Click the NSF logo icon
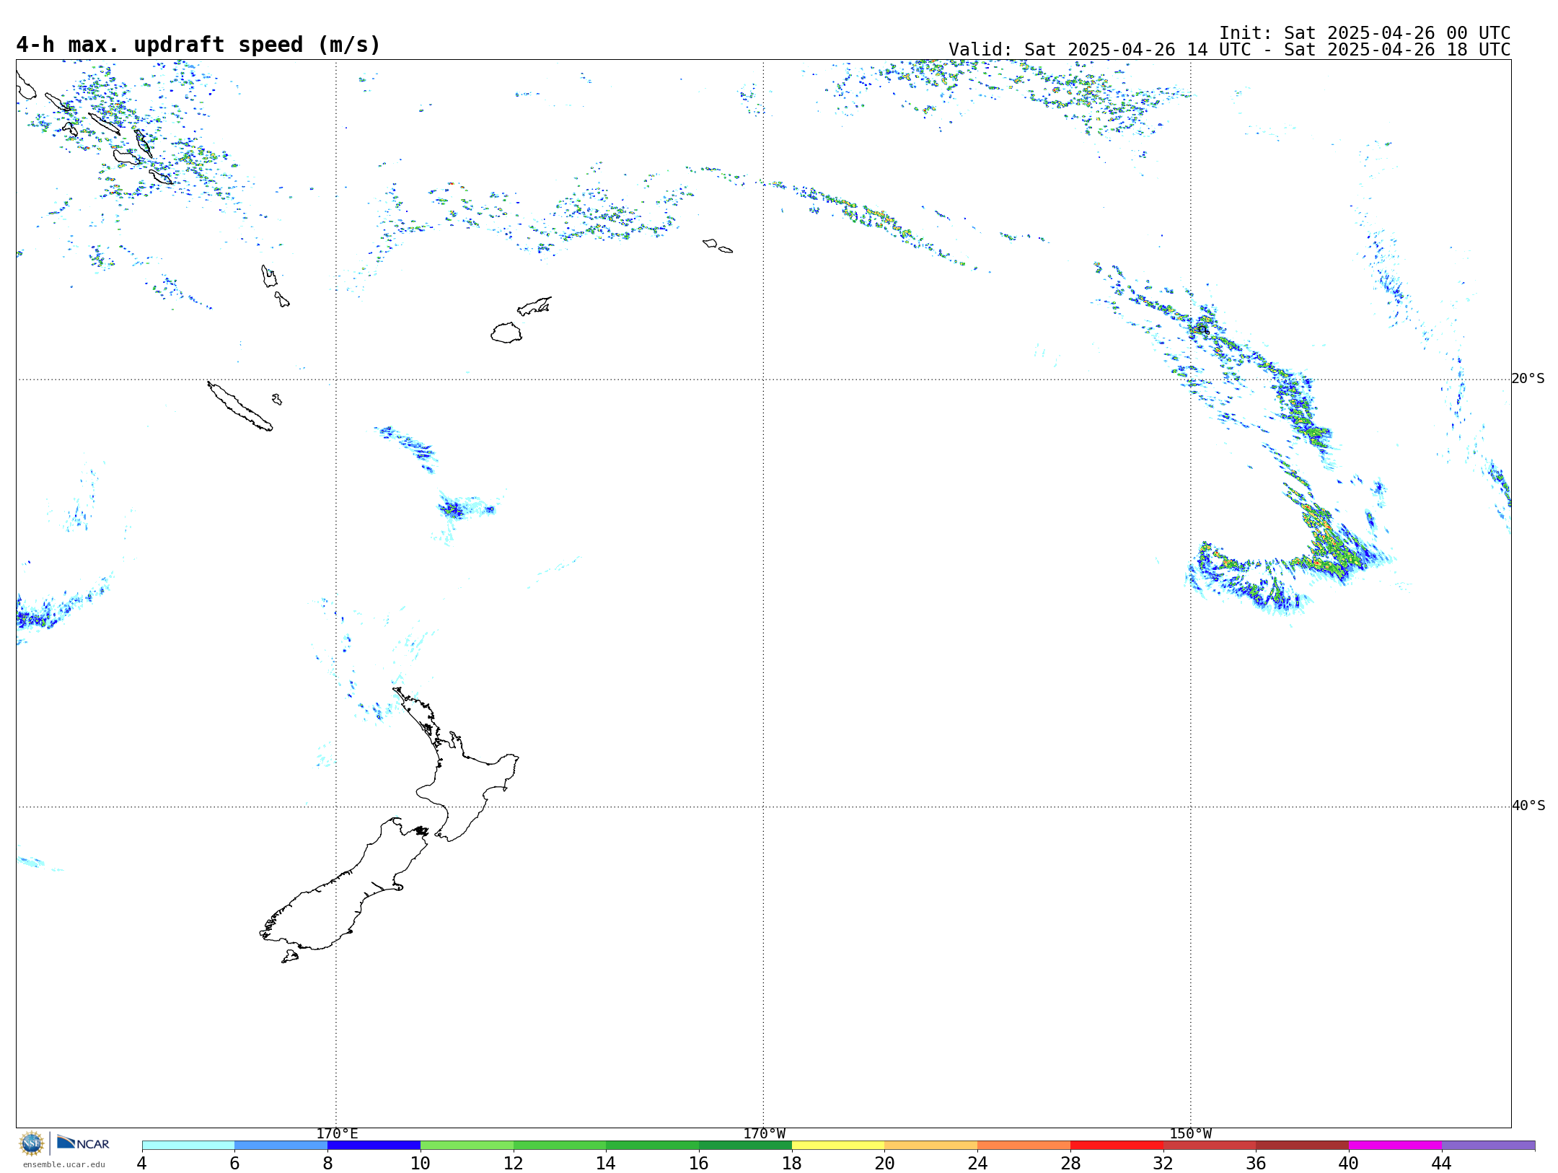 [x=32, y=1143]
